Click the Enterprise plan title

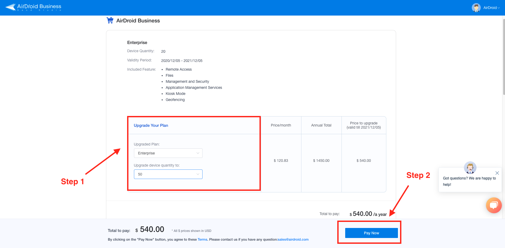click(x=137, y=42)
